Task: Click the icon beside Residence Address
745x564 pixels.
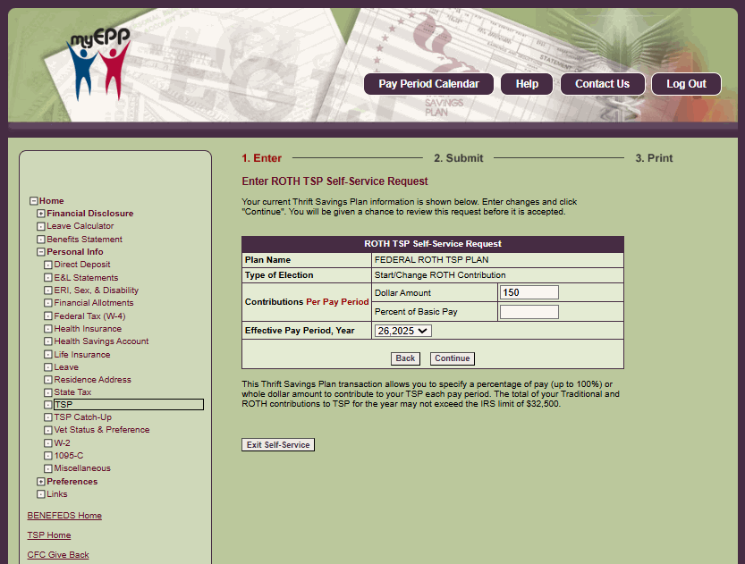Action: pyautogui.click(x=48, y=380)
